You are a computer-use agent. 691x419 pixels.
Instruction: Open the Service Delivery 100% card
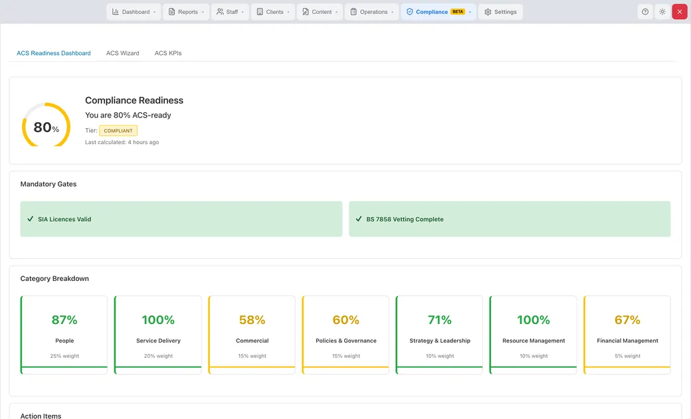point(157,335)
